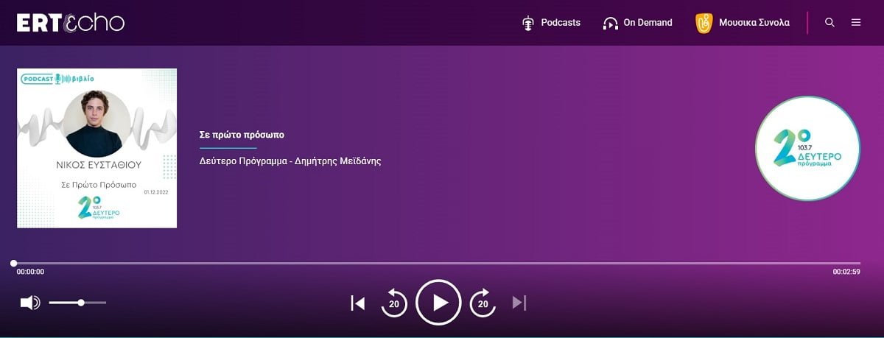Viewport: 884px width, 338px height.
Task: Open the Νίκος Ευσταθίου podcast cover thumbnail
Action: [x=97, y=148]
